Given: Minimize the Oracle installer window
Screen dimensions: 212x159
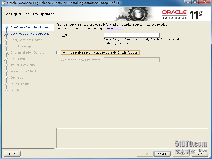Looking at the screenshot, I should (x=188, y=2).
